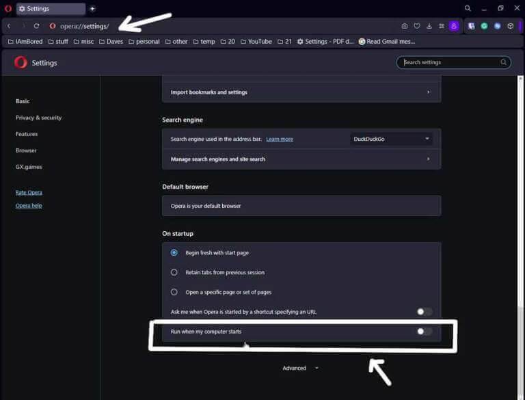525x400 pixels.
Task: Open the misc bookmarks folder
Action: pos(83,42)
